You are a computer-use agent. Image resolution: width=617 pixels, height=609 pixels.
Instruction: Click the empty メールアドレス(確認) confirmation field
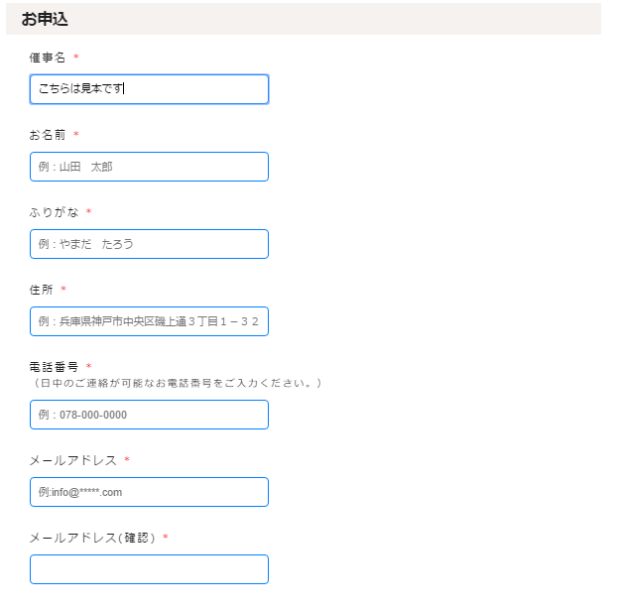149,569
